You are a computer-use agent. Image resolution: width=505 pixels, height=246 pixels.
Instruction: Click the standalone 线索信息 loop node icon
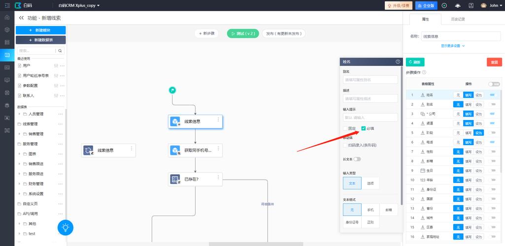pos(88,150)
